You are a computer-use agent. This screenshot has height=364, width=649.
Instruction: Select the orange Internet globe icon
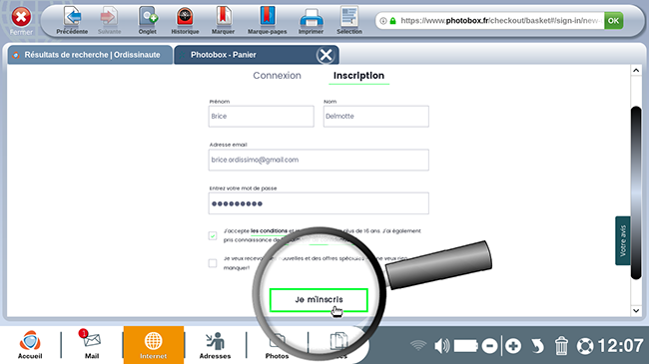[153, 345]
